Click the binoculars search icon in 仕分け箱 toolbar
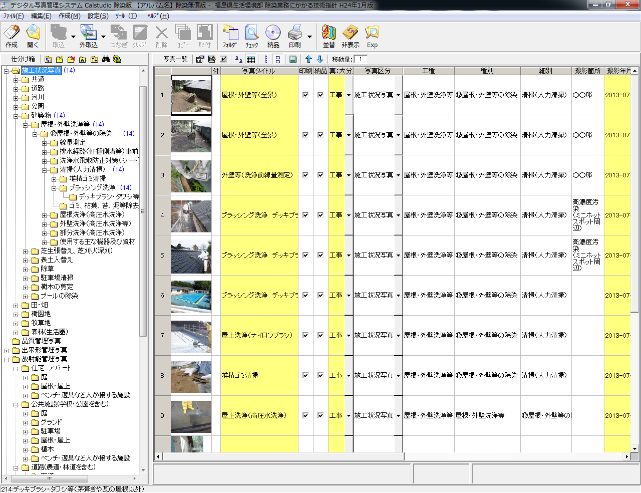Image resolution: width=641 pixels, height=493 pixels. (x=106, y=59)
